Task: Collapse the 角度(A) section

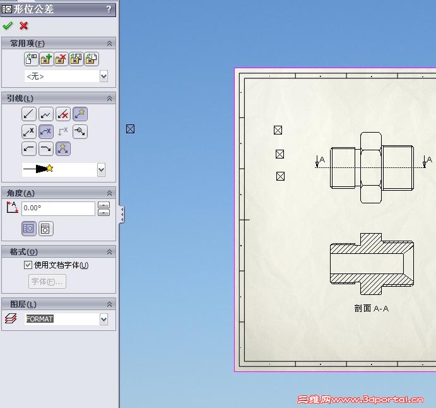Action: coord(110,193)
